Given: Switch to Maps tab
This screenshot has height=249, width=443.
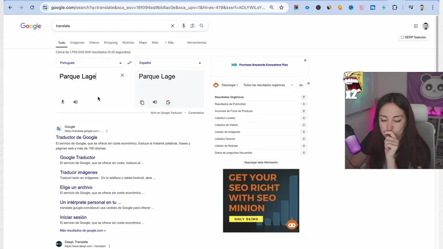Looking at the screenshot, I should click(143, 43).
